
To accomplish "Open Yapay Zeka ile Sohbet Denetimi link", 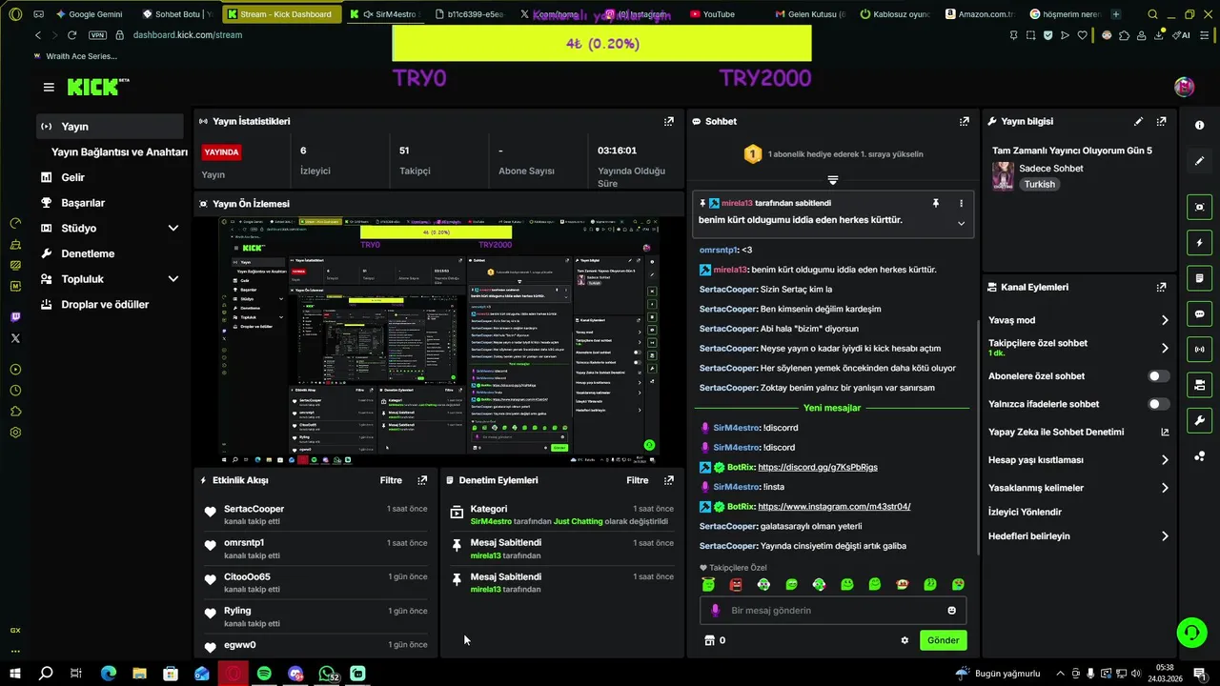I will click(x=1078, y=432).
